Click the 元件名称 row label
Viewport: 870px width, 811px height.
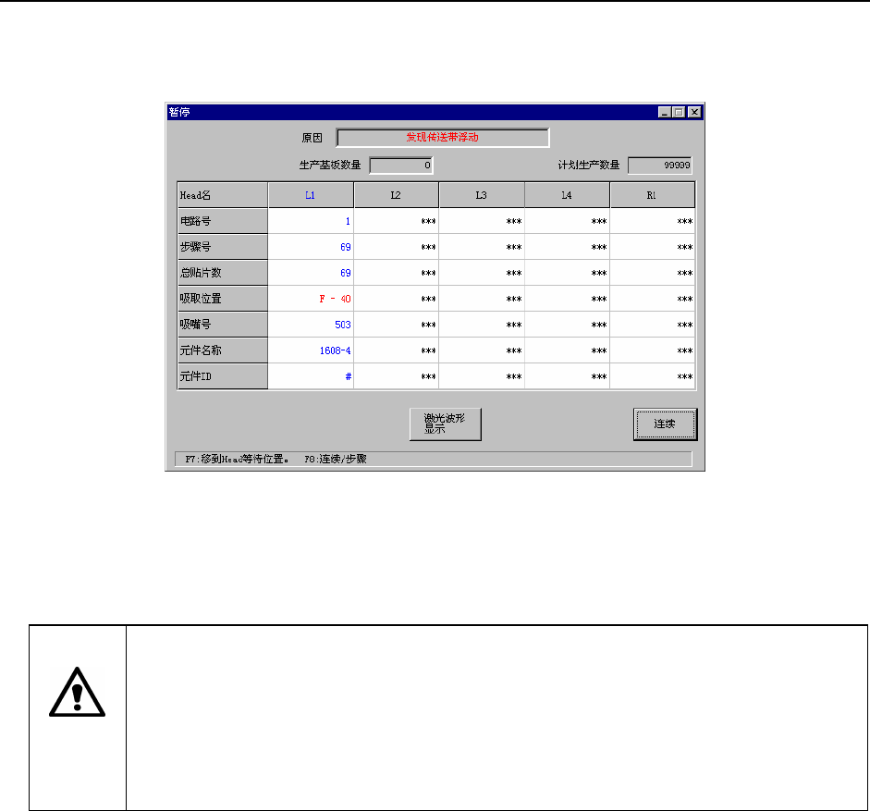tap(223, 350)
